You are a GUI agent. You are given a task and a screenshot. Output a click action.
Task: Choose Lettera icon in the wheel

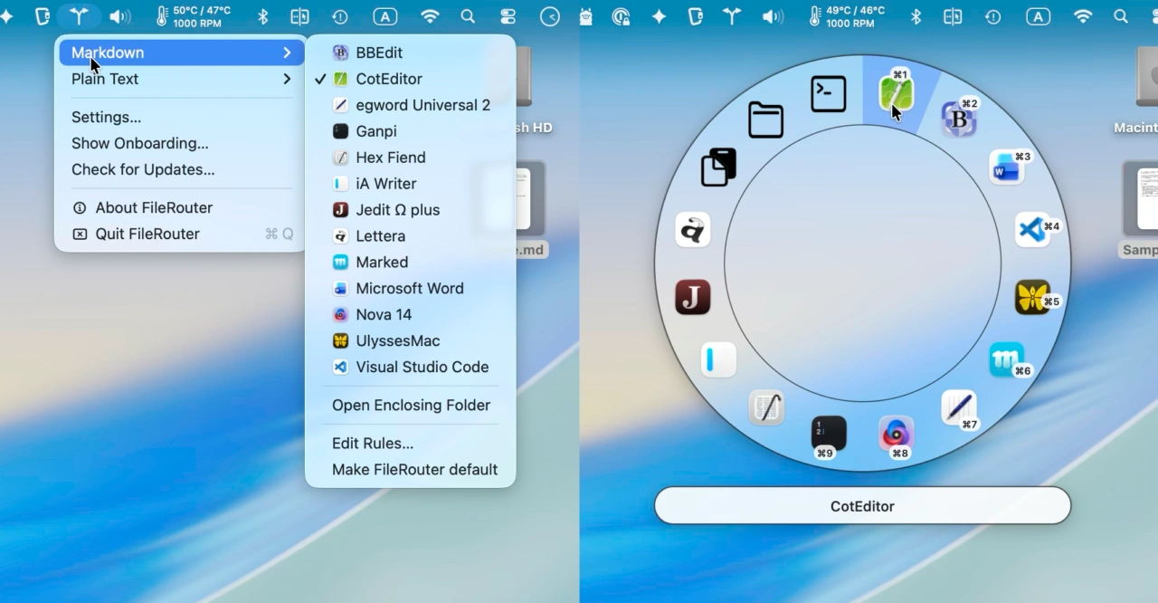click(x=693, y=230)
